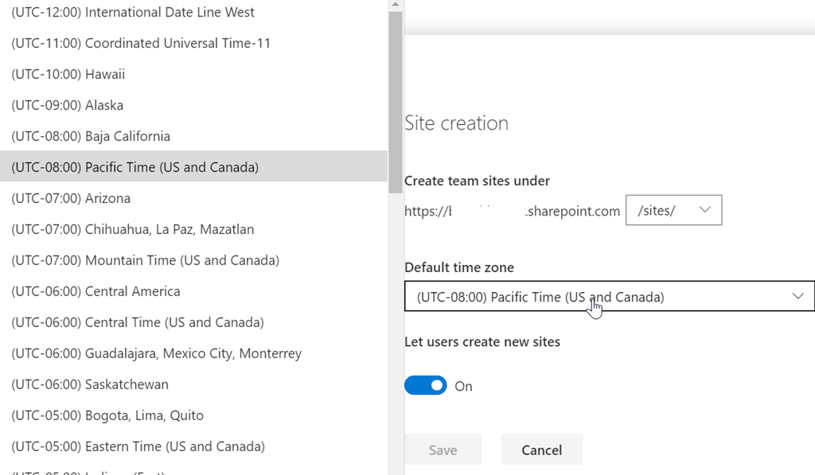Pick the Alaska time zone option

tap(67, 105)
